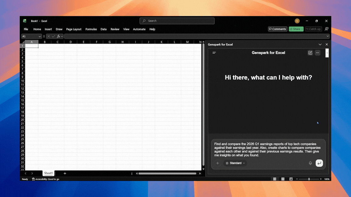Switch to Page Break Preview icon

click(291, 179)
